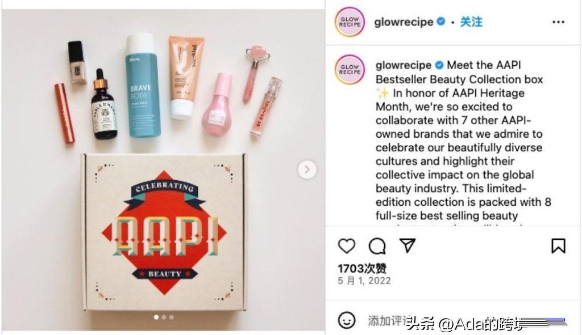Click verified badge next to header username
The width and height of the screenshot is (582, 335).
tap(440, 22)
